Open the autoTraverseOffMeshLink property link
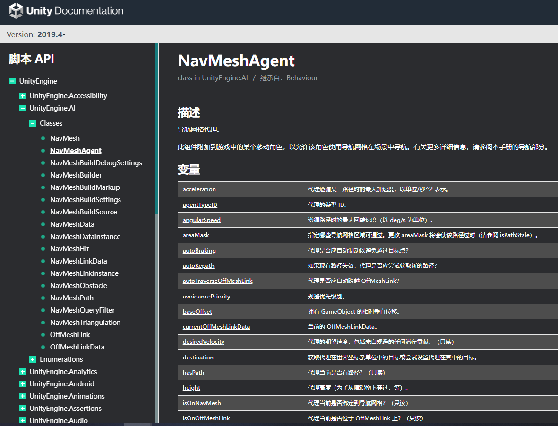 point(217,281)
